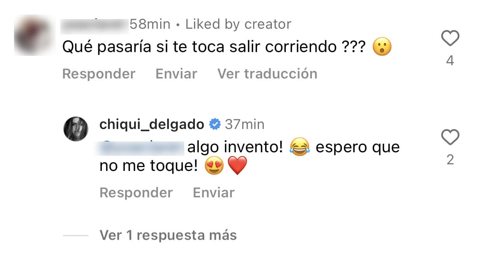Viewport: 483px width, 270px height.
Task: Collapse thread by clicking the reply divider line
Action: (x=76, y=235)
